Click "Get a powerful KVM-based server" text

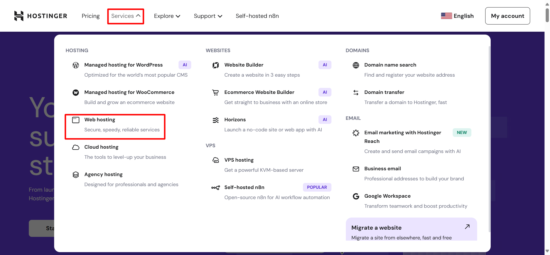point(264,170)
